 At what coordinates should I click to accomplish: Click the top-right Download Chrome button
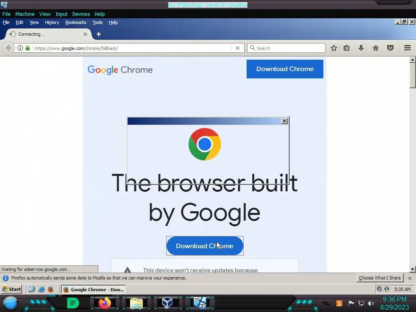click(x=285, y=69)
